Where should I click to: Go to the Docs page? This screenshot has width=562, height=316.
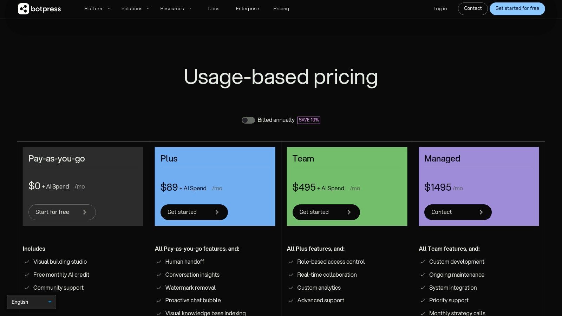(x=214, y=8)
